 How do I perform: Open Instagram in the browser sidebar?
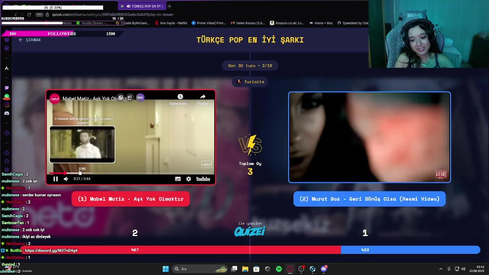click(x=6, y=105)
